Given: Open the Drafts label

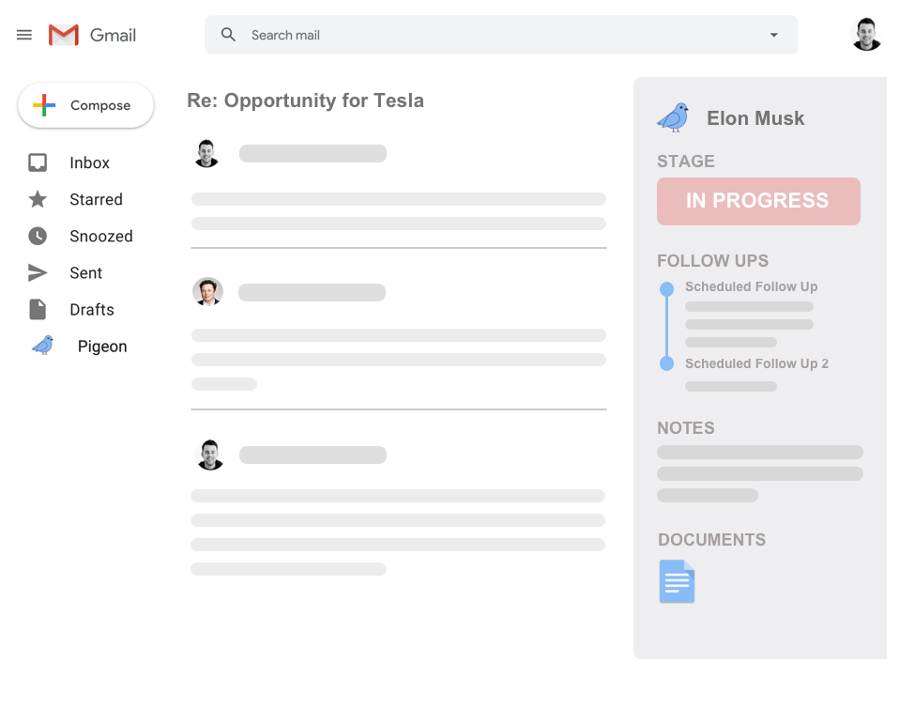Looking at the screenshot, I should 92,310.
